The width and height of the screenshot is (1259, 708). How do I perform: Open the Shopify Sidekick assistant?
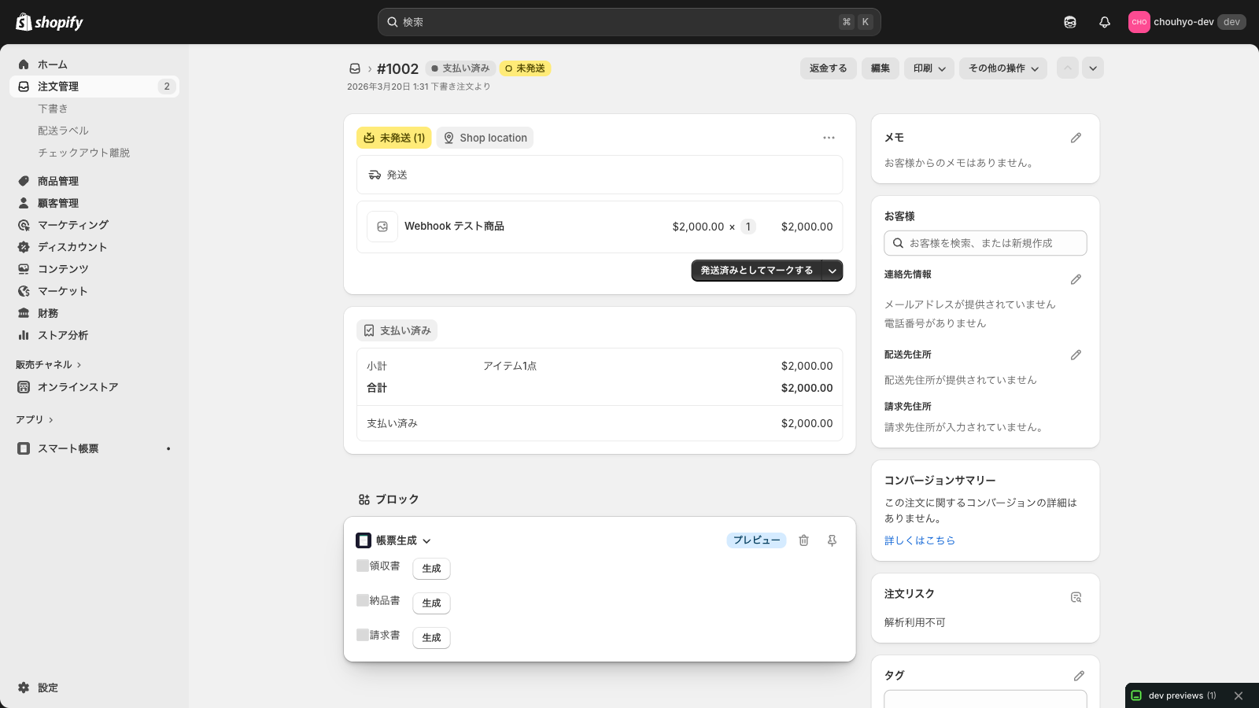[1070, 22]
